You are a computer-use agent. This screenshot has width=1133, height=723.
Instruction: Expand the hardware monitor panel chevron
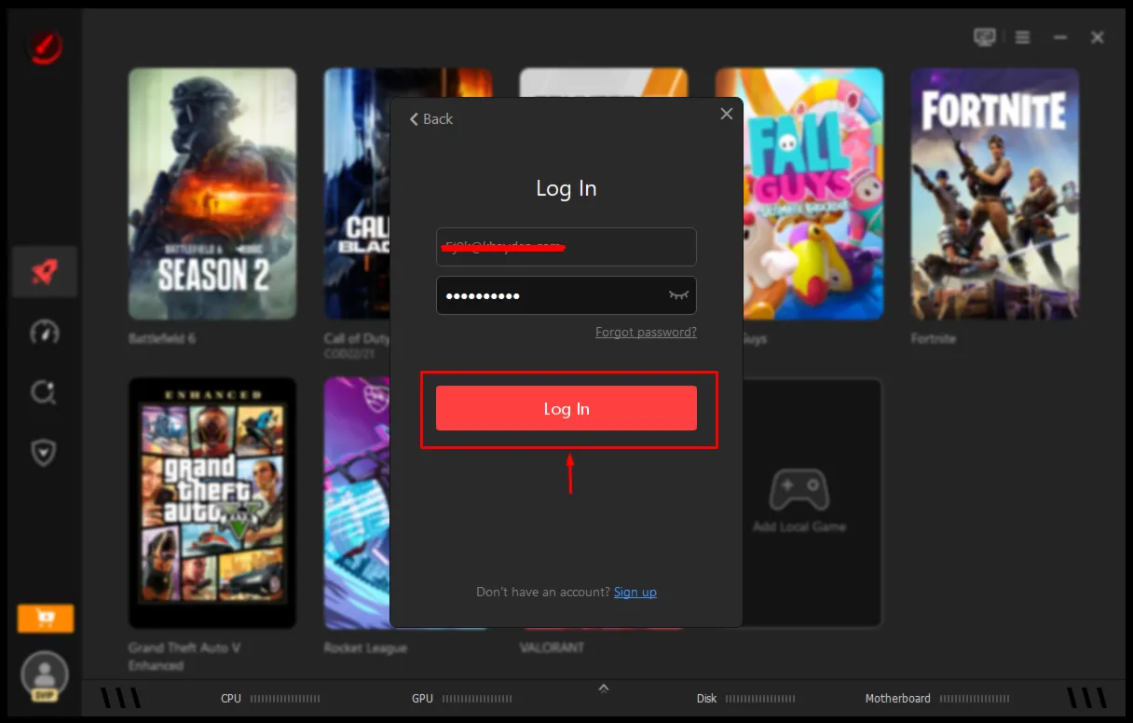pos(604,689)
